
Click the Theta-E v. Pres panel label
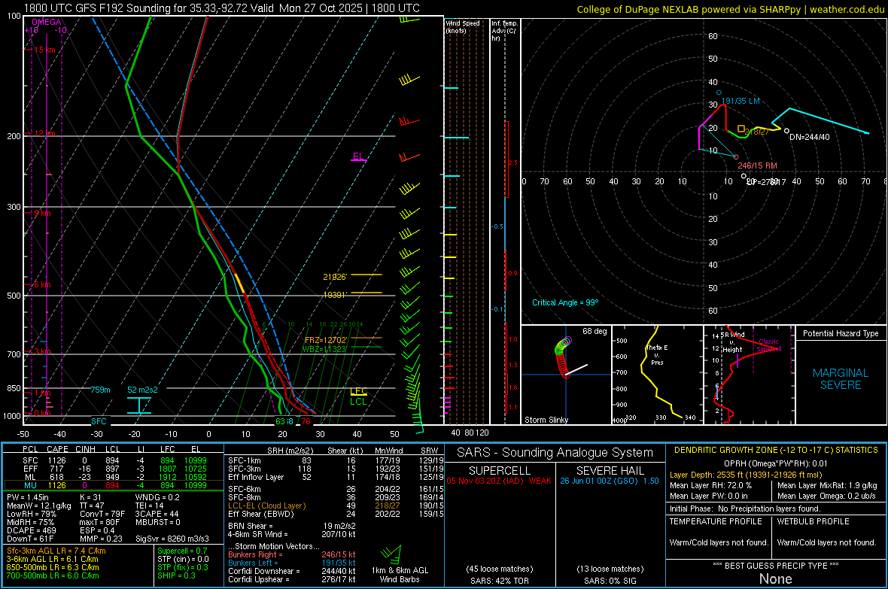point(657,354)
